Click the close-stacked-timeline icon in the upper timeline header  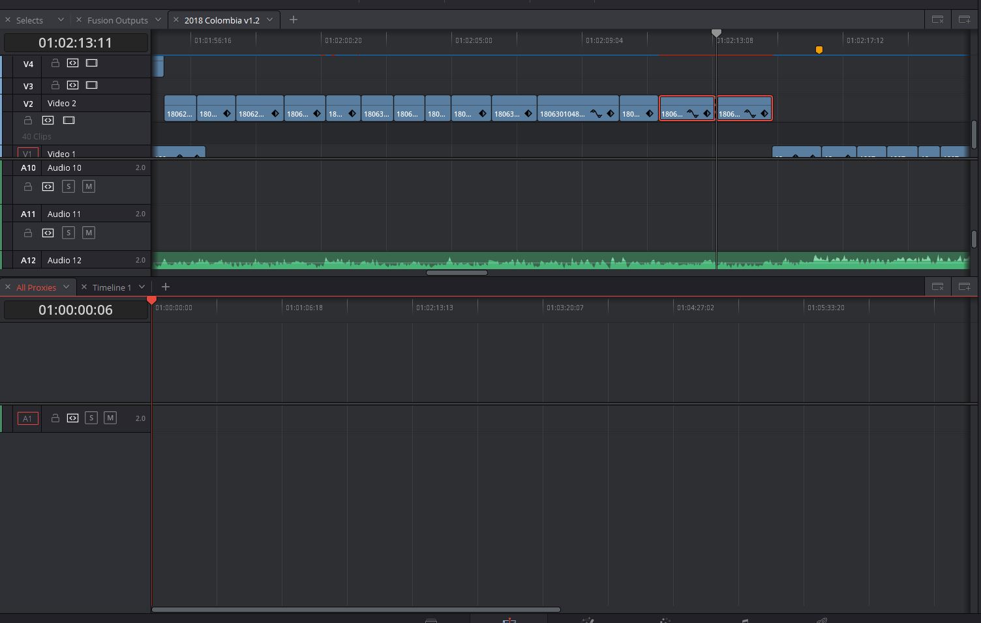tap(937, 20)
